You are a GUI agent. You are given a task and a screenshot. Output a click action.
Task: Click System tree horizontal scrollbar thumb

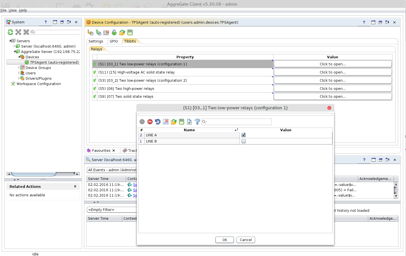34,174
